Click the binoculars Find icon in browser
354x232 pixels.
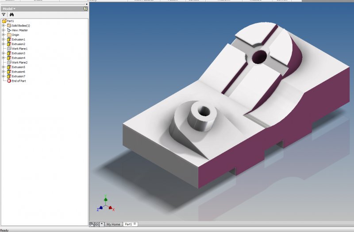coord(12,15)
